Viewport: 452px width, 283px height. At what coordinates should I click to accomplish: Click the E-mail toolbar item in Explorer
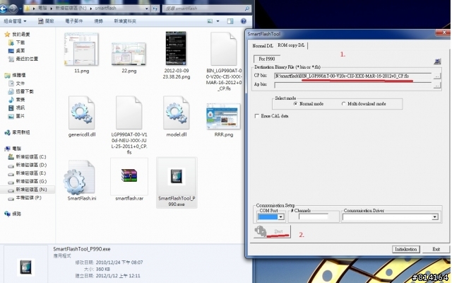(73, 21)
